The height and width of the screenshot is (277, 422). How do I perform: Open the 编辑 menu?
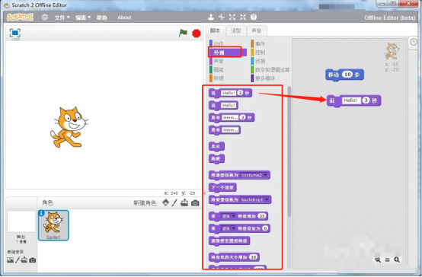click(83, 18)
